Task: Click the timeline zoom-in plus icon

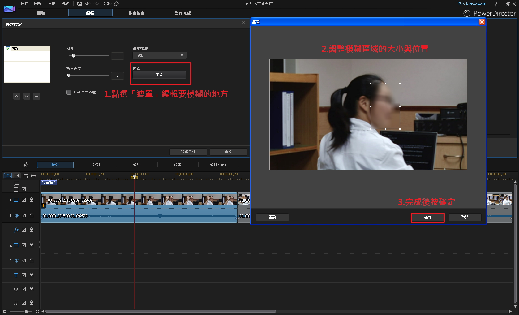Action: pos(37,311)
